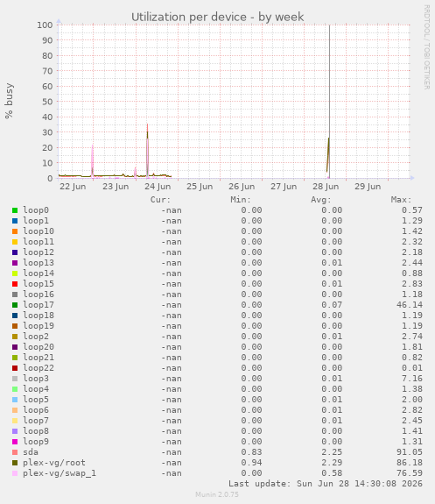Select the loop5 legend label
The width and height of the screenshot is (435, 504).
36,400
